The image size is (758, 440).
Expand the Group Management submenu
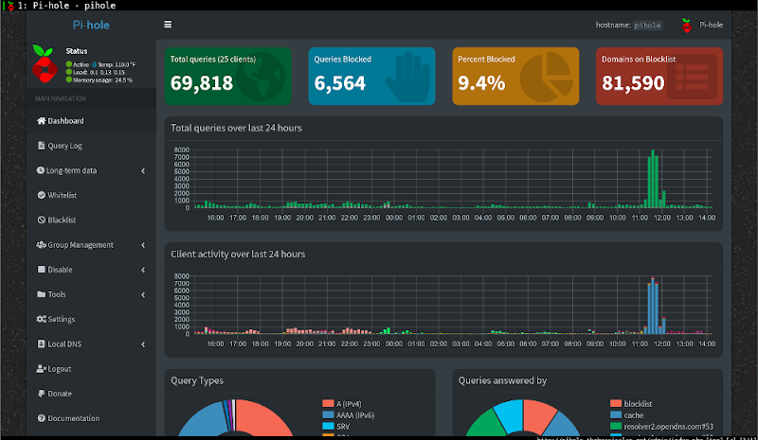pos(142,245)
